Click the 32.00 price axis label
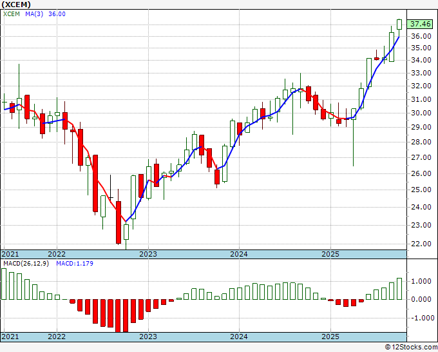Viewport: 438px width, 352px height. point(421,86)
